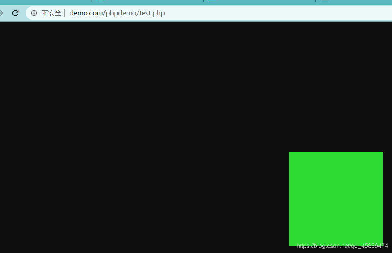
Task: Click the green square on page
Action: [336, 199]
